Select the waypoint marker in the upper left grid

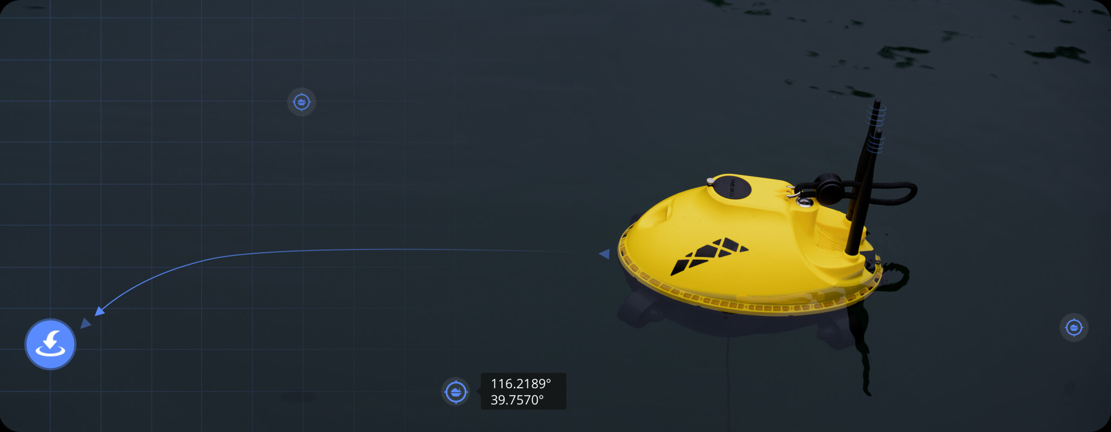pos(302,102)
